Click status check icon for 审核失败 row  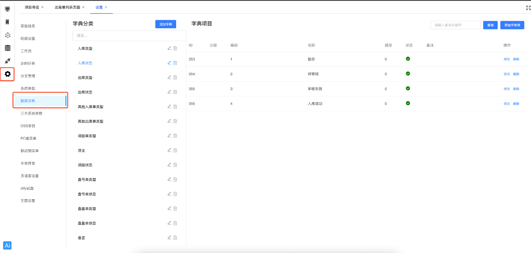pyautogui.click(x=408, y=88)
